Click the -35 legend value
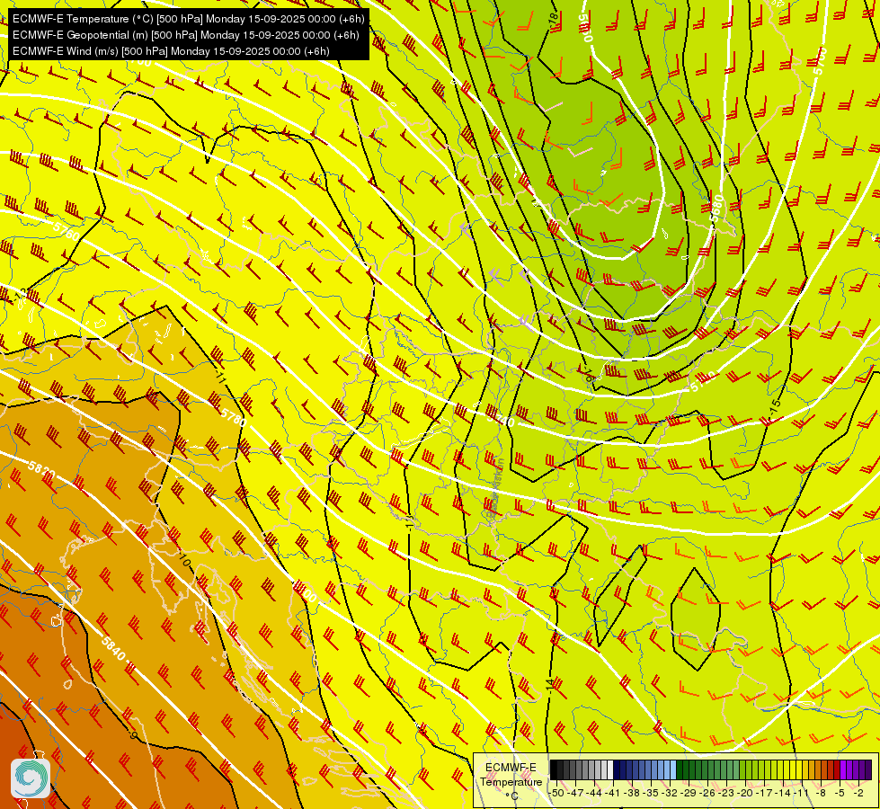Viewport: 880px width, 809px height. point(651,794)
